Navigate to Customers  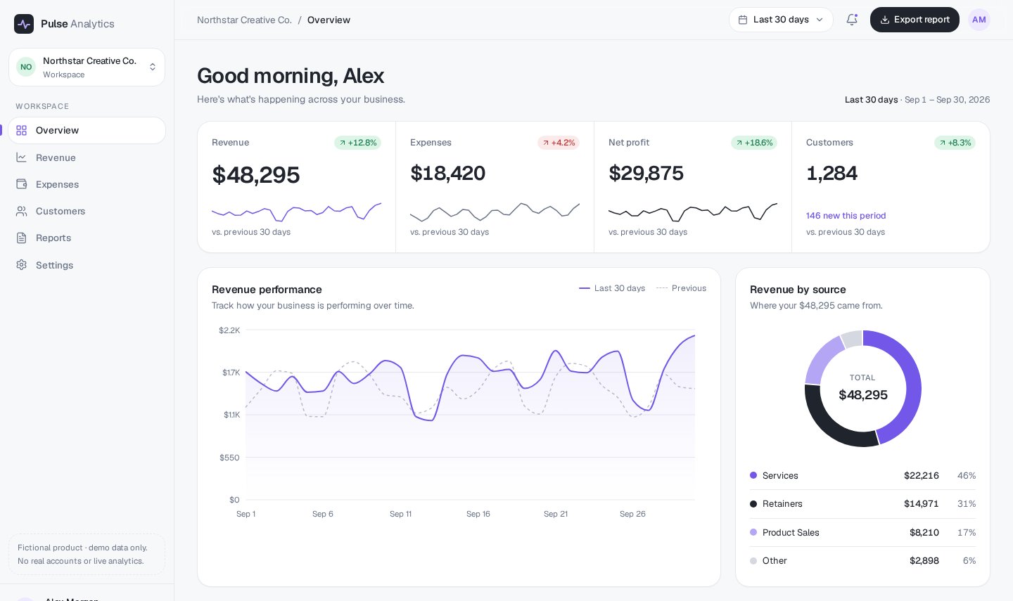[x=87, y=211]
